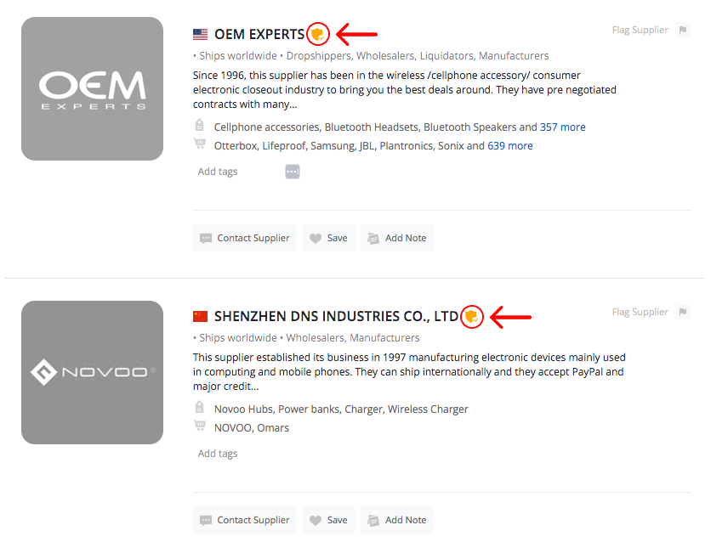Save the OEM EXPERTS supplier
The width and height of the screenshot is (711, 559).
[329, 238]
